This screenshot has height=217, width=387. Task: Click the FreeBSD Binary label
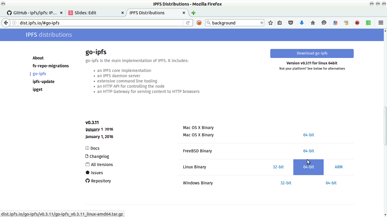[x=197, y=151]
